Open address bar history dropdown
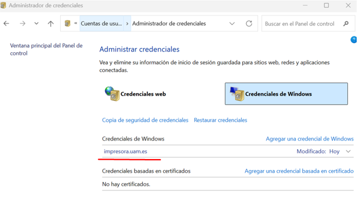 click(232, 24)
